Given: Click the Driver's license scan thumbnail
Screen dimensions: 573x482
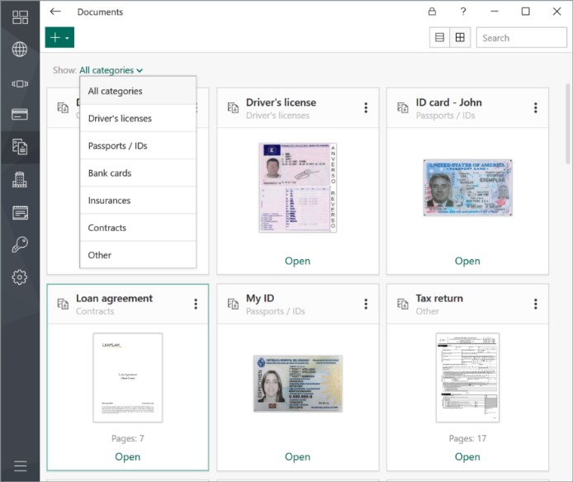Looking at the screenshot, I should click(x=297, y=187).
